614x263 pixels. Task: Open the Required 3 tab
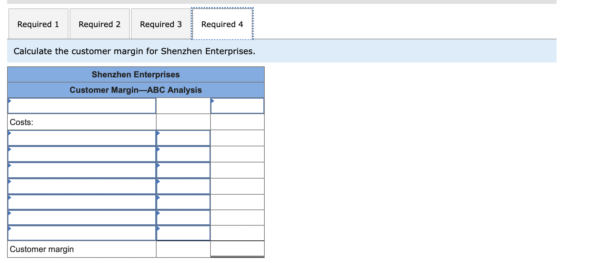coord(160,24)
